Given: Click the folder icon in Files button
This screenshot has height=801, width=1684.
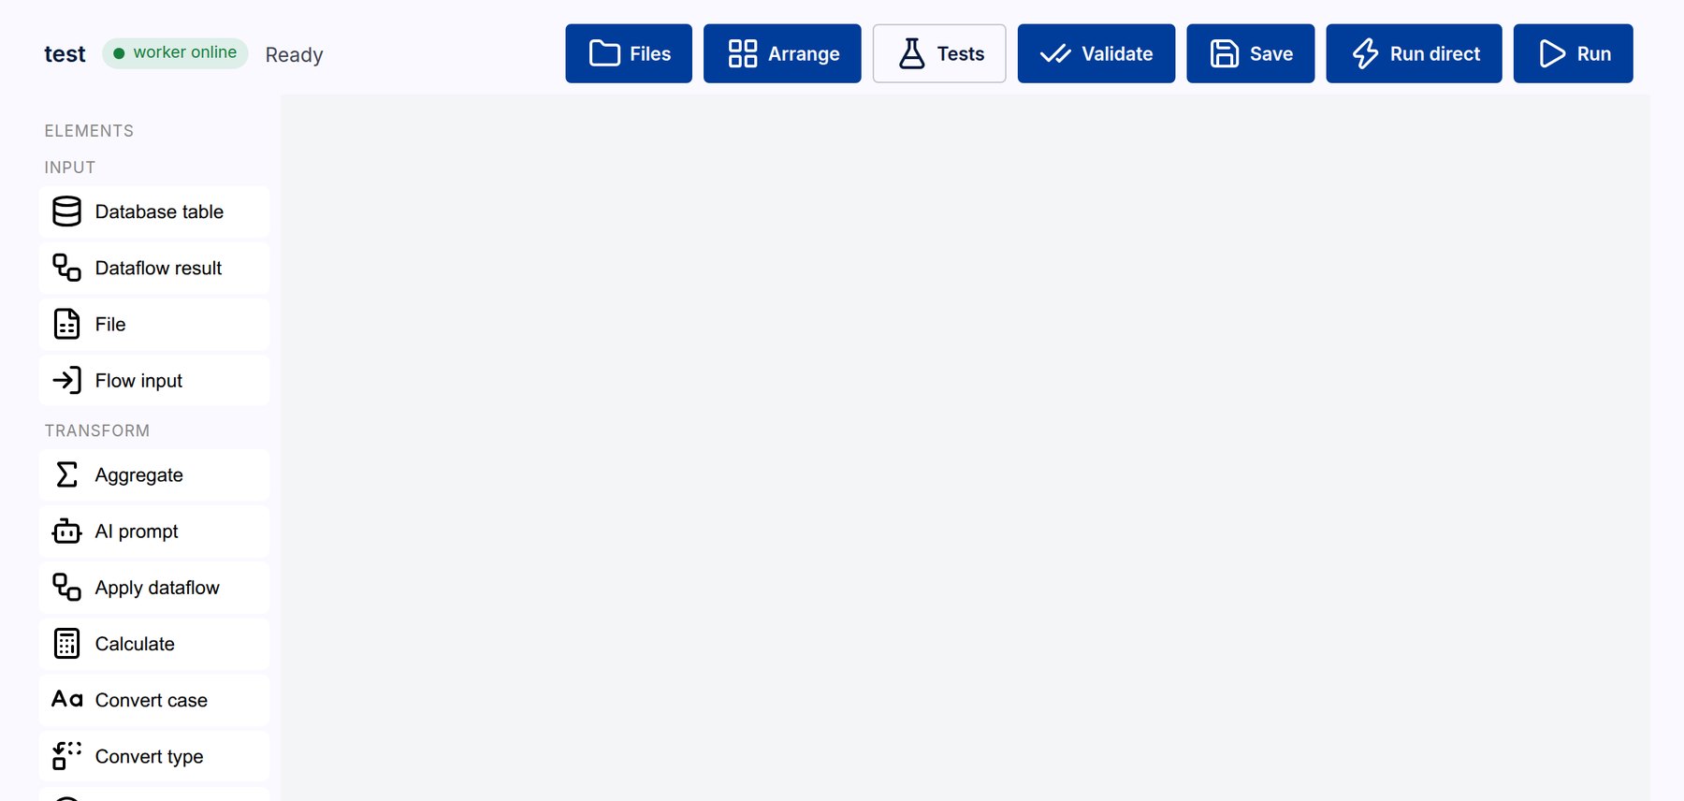Looking at the screenshot, I should 604,53.
